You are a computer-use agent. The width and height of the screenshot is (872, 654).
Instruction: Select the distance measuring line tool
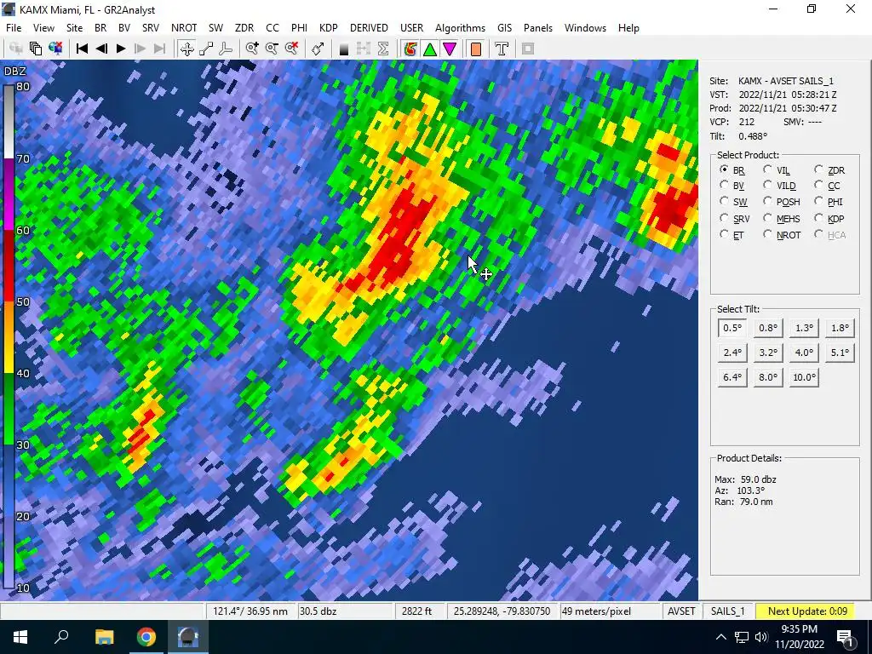(x=206, y=49)
